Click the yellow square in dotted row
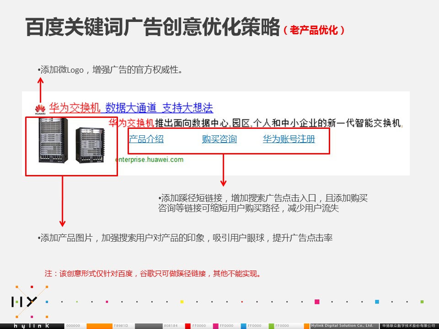This screenshot has width=439, height=329. coord(182,302)
